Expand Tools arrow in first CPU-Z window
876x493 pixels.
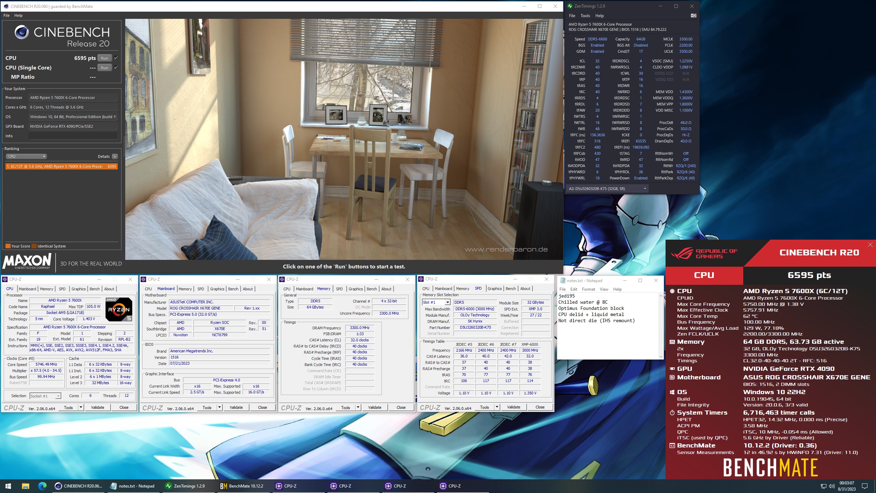(81, 407)
